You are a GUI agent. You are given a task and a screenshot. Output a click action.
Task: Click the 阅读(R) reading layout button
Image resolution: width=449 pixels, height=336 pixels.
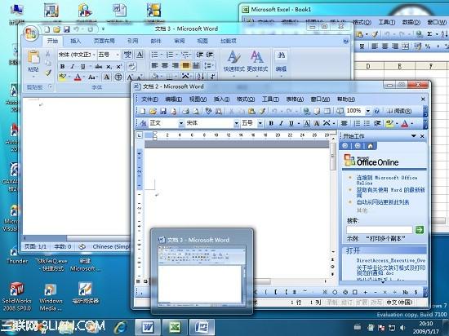tap(399, 111)
